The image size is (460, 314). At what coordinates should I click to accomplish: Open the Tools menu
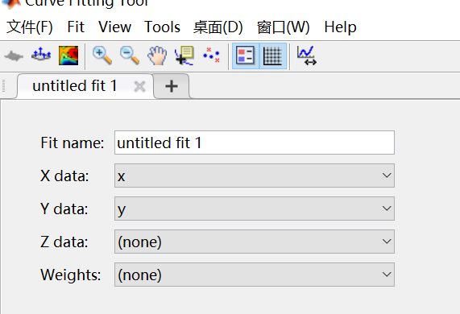pyautogui.click(x=162, y=27)
